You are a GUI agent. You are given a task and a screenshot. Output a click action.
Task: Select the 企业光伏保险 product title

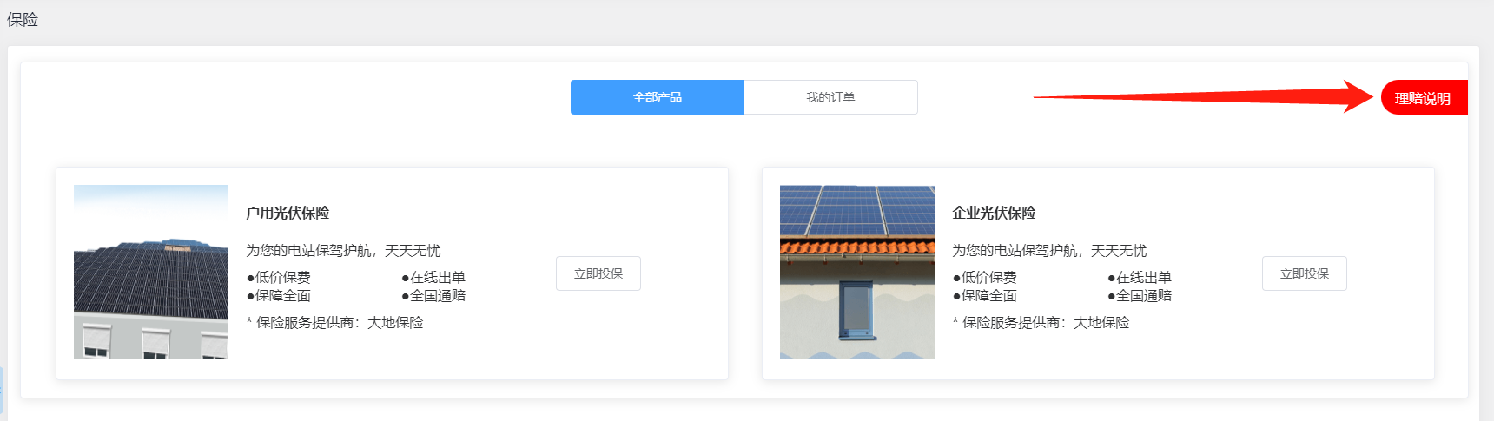click(994, 213)
